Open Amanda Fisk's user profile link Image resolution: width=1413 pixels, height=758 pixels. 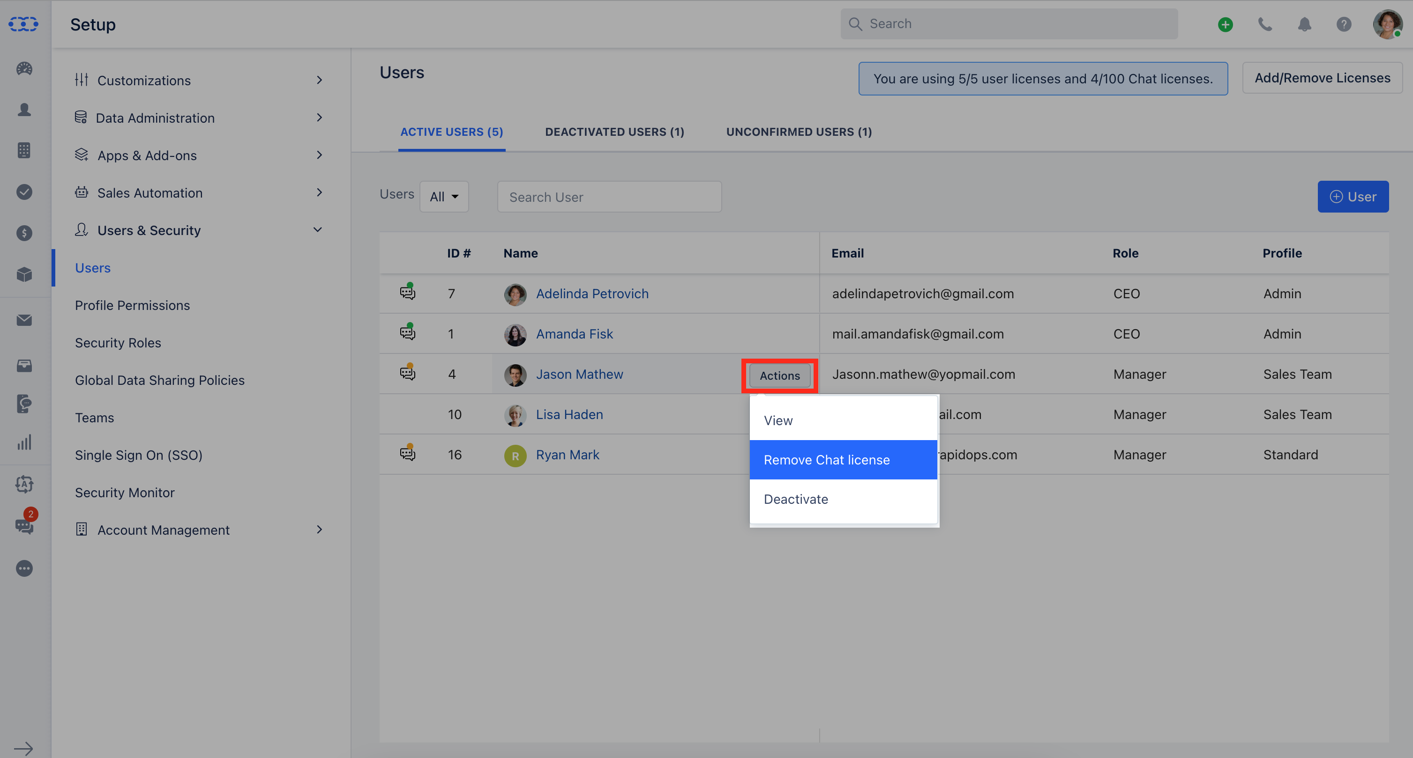[574, 334]
